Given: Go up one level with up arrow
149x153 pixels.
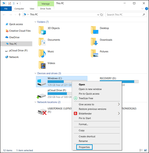Looking at the screenshot, I should (x=20, y=15).
